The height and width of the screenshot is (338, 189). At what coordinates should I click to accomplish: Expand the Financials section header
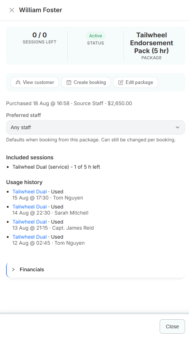(96, 269)
